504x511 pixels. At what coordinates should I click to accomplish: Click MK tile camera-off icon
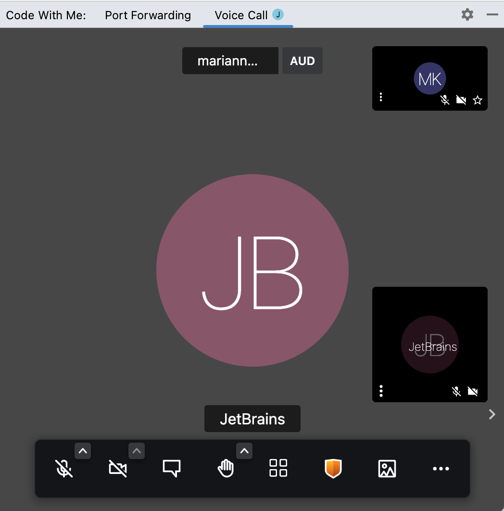coord(461,100)
